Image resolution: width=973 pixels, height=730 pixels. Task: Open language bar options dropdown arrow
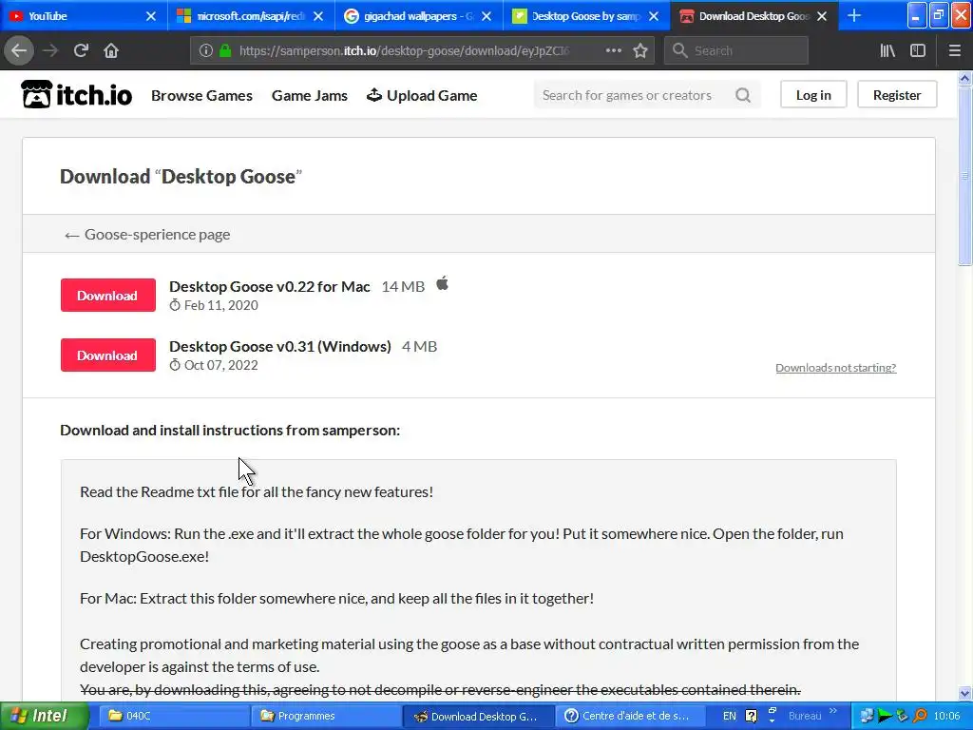772,720
